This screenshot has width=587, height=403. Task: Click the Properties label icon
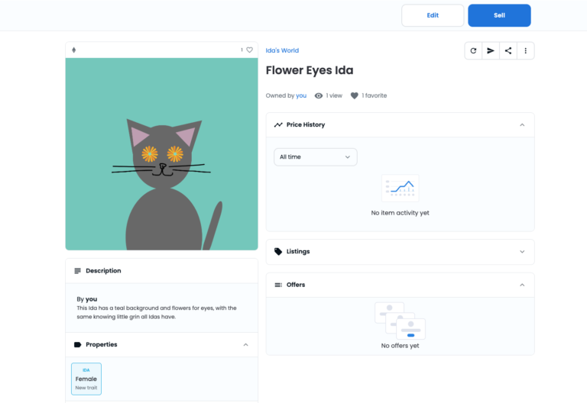tap(77, 345)
